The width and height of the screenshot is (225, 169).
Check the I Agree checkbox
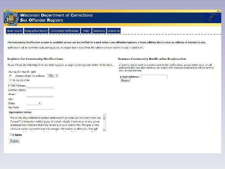(x=11, y=135)
